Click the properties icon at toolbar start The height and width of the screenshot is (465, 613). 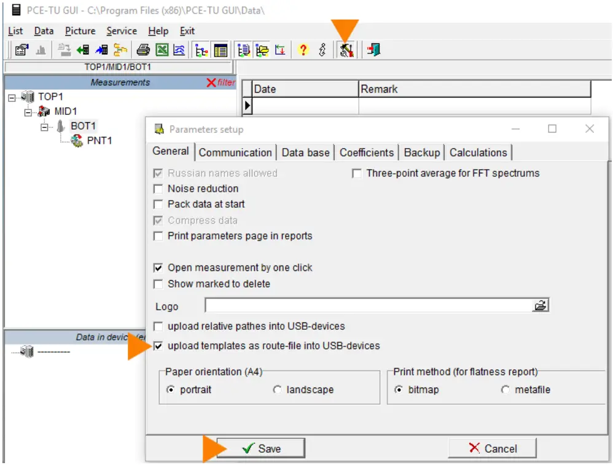coord(21,50)
